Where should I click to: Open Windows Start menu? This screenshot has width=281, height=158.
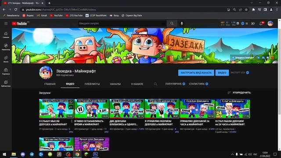[4, 154]
